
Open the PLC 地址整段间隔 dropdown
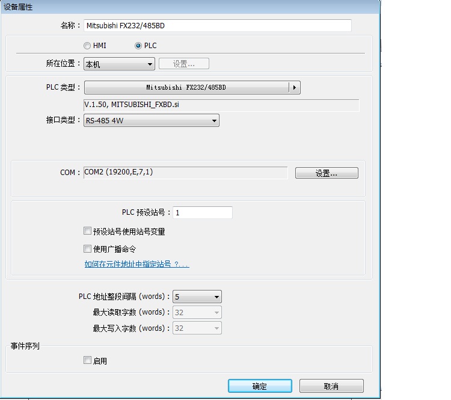click(197, 297)
